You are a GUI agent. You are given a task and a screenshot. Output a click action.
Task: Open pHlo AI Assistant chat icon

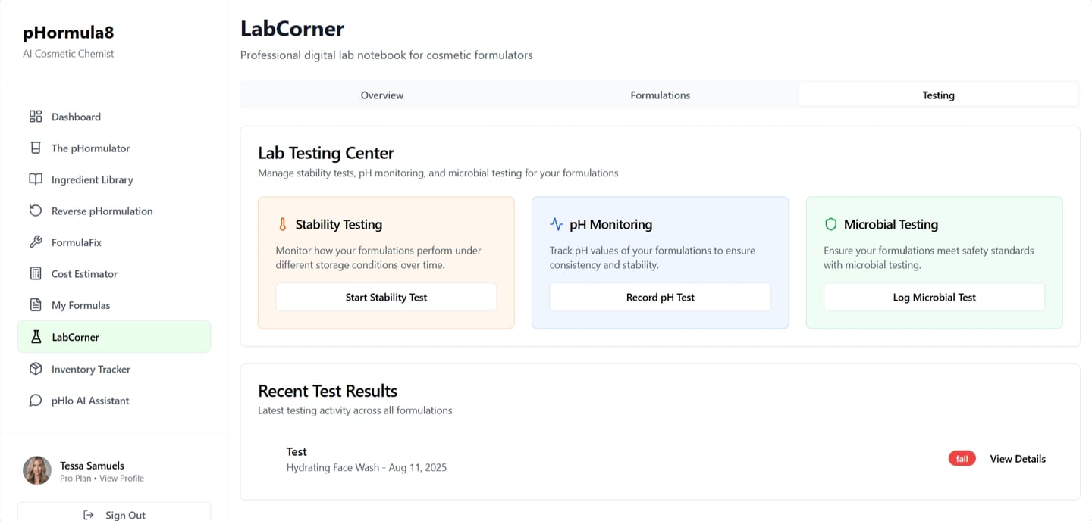tap(36, 401)
